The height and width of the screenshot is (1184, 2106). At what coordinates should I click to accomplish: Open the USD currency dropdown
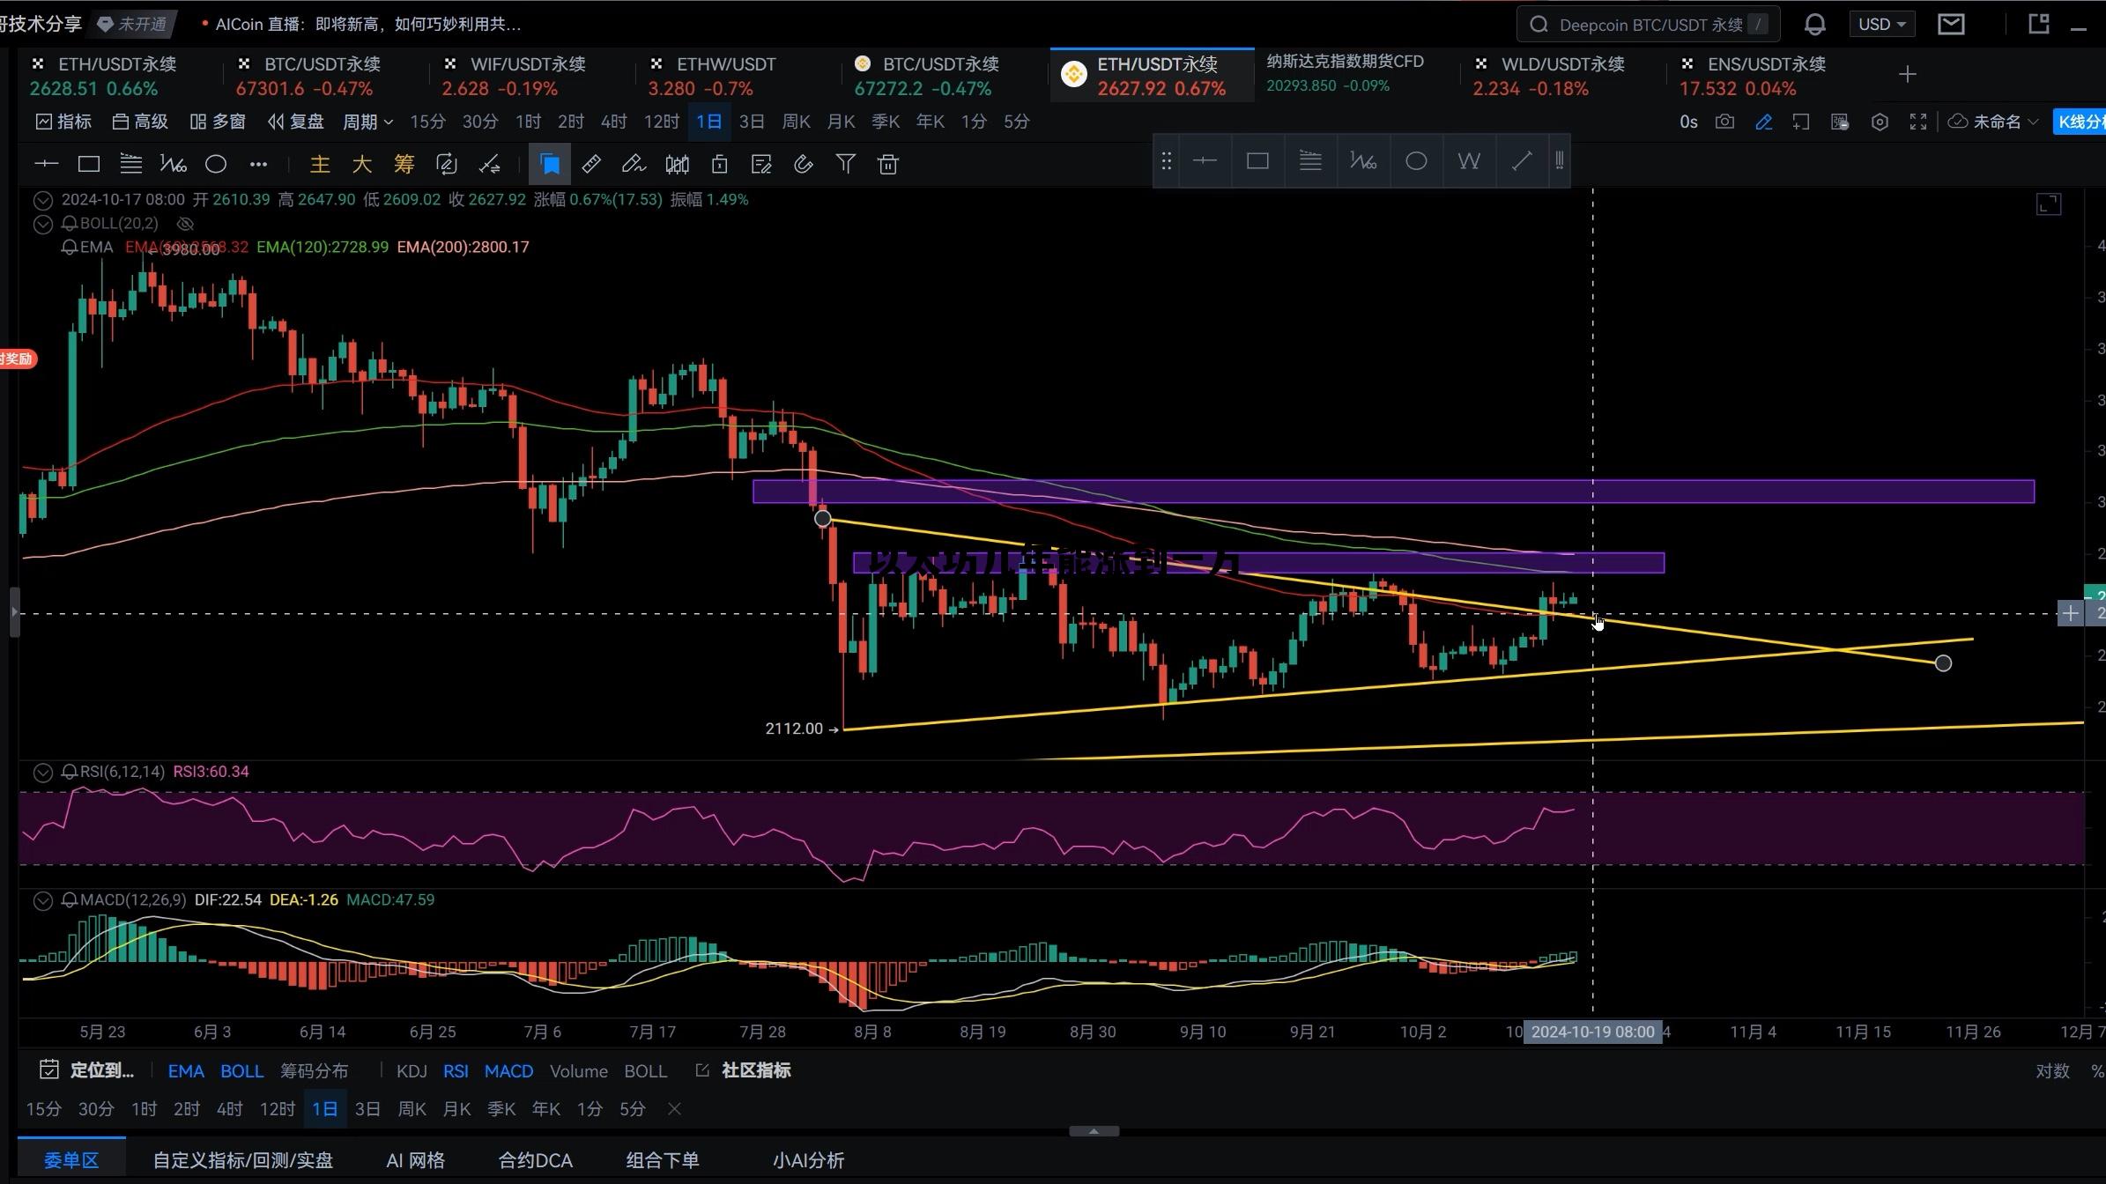click(x=1880, y=25)
